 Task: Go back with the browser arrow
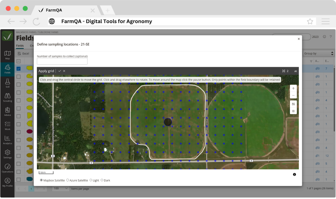coord(11,21)
